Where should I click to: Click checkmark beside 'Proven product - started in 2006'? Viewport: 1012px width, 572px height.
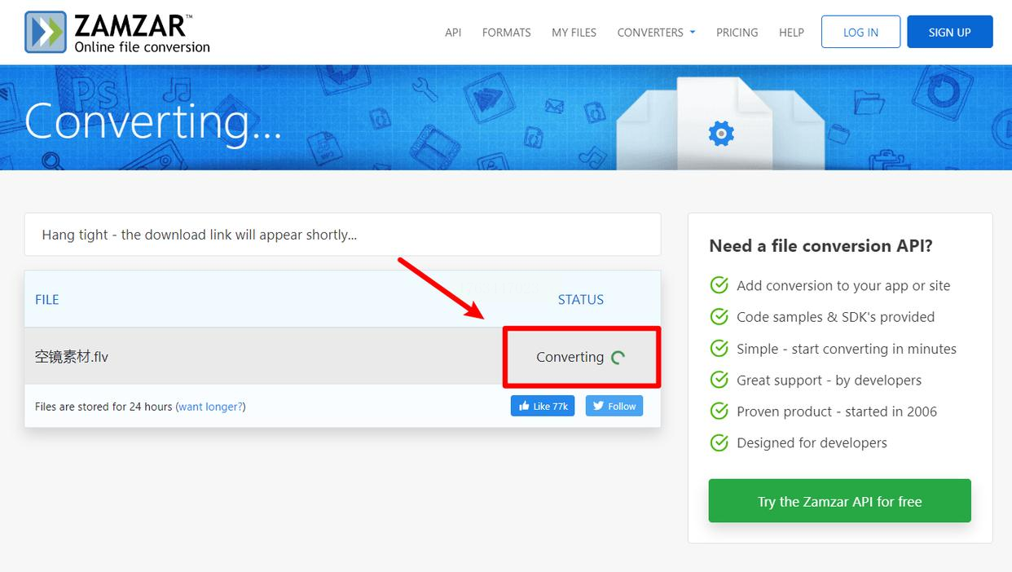point(719,411)
